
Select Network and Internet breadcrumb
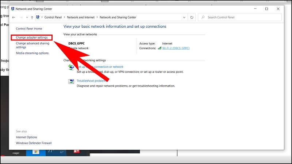81,17
